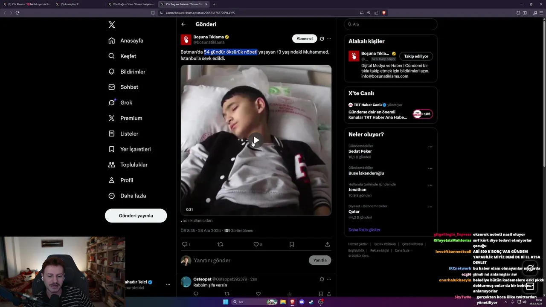The image size is (546, 307).
Task: Click the Gizlilik Politikası footer link
Action: pyautogui.click(x=385, y=244)
